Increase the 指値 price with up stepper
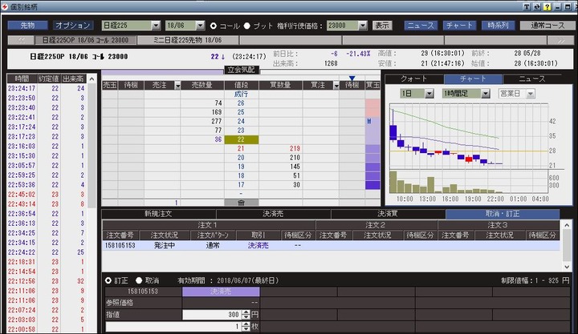Image resolution: width=578 pixels, height=334 pixels. [246, 312]
